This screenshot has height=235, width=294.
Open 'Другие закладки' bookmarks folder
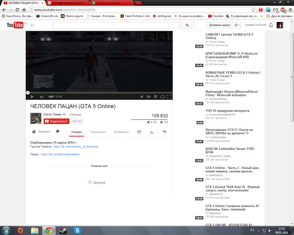click(x=279, y=16)
